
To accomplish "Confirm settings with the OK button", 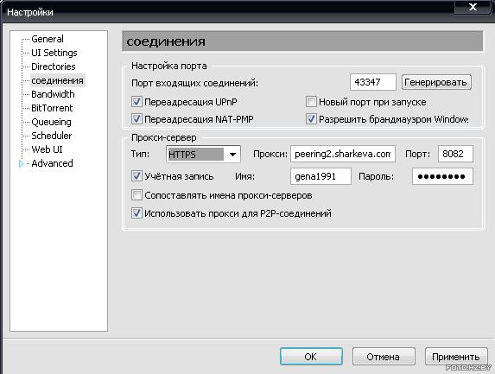I will click(311, 357).
